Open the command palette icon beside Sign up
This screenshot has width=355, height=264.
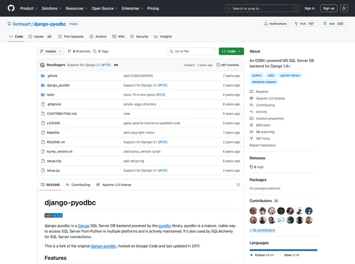(x=344, y=8)
